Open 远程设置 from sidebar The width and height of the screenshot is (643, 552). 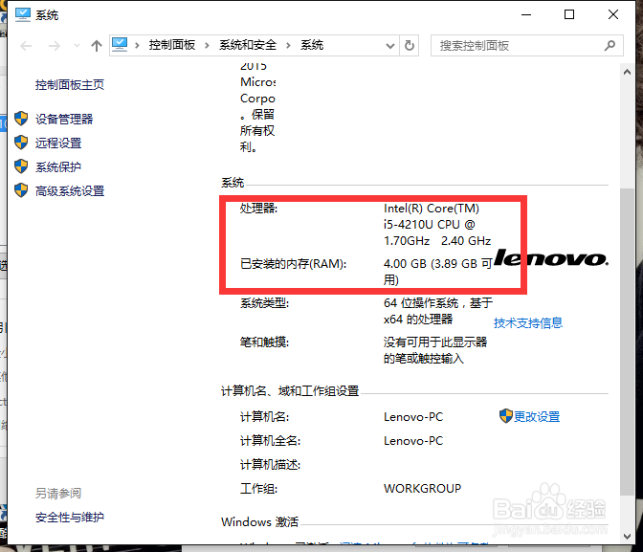click(58, 144)
